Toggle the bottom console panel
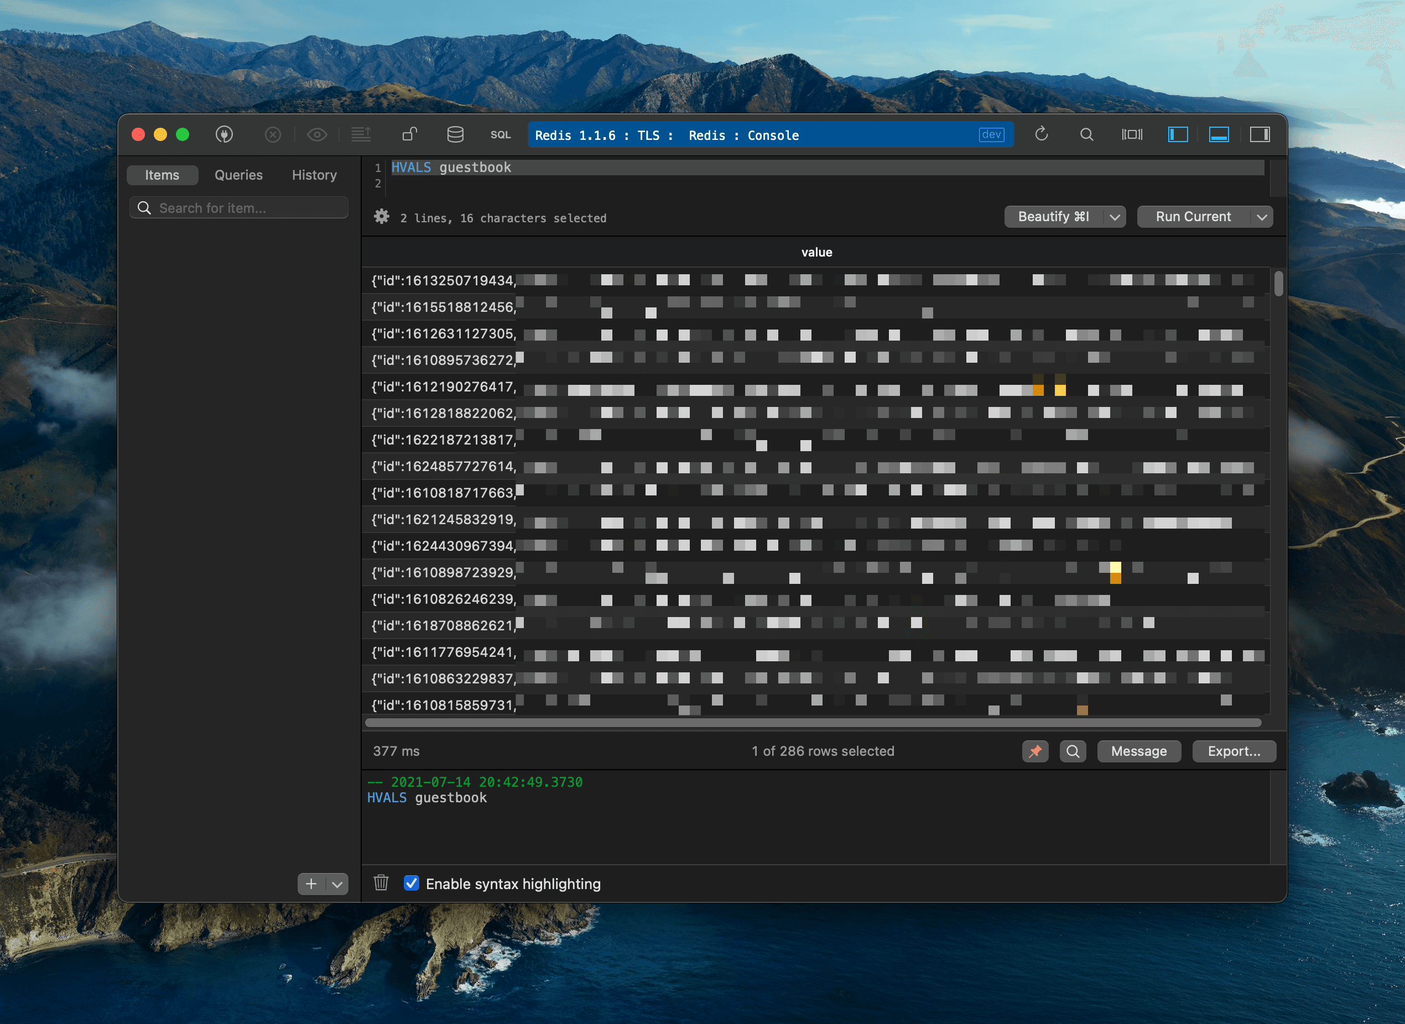 [1219, 134]
